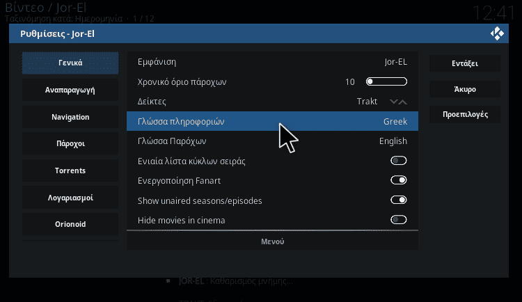Screen dimensions: 522x302
Task: Open the Orionoid category
Action: pos(70,224)
